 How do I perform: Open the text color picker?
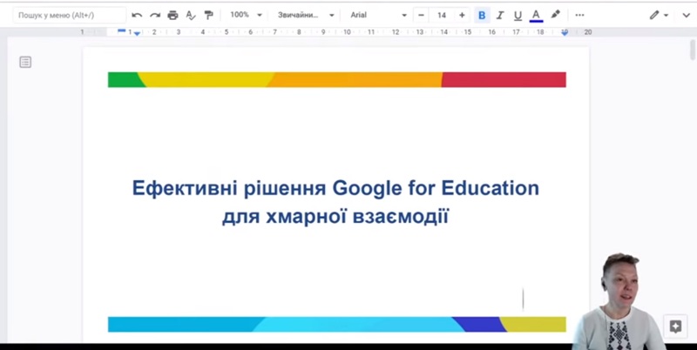pyautogui.click(x=536, y=15)
